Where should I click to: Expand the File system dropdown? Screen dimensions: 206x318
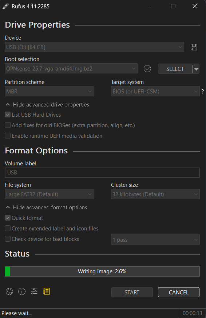pyautogui.click(x=49, y=194)
